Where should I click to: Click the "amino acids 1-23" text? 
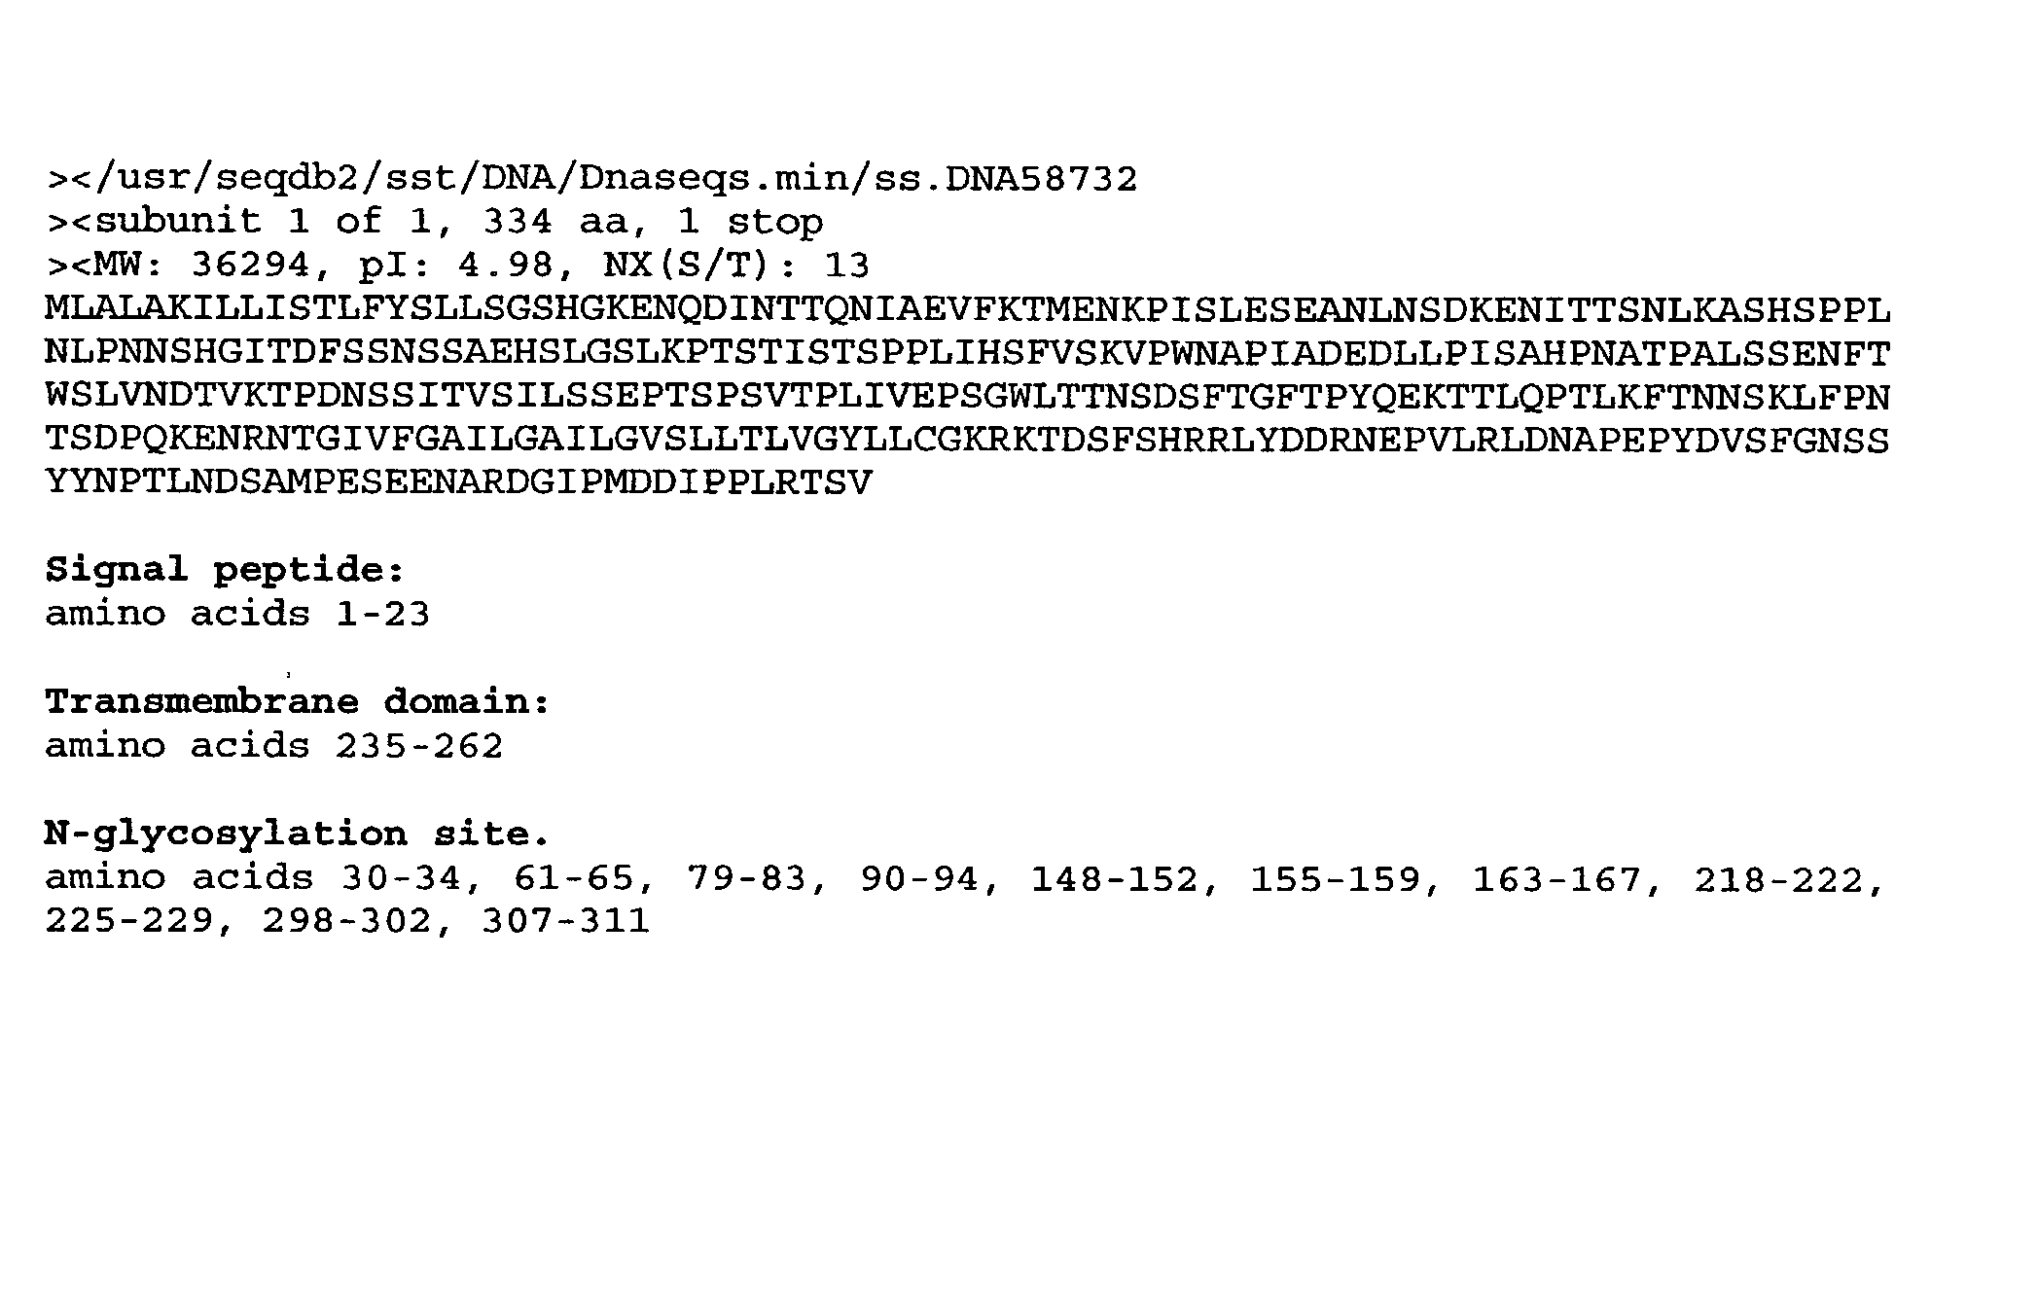point(237,615)
